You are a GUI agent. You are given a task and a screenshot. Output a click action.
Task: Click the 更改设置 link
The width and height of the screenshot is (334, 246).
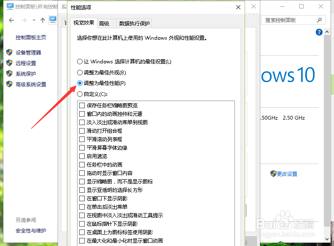[x=287, y=174]
